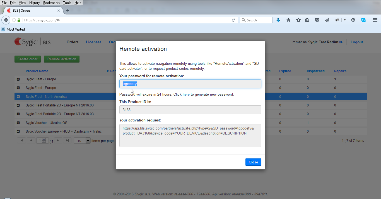Click the Reload page icon in address bar
The width and height of the screenshot is (381, 199).
pos(233,20)
